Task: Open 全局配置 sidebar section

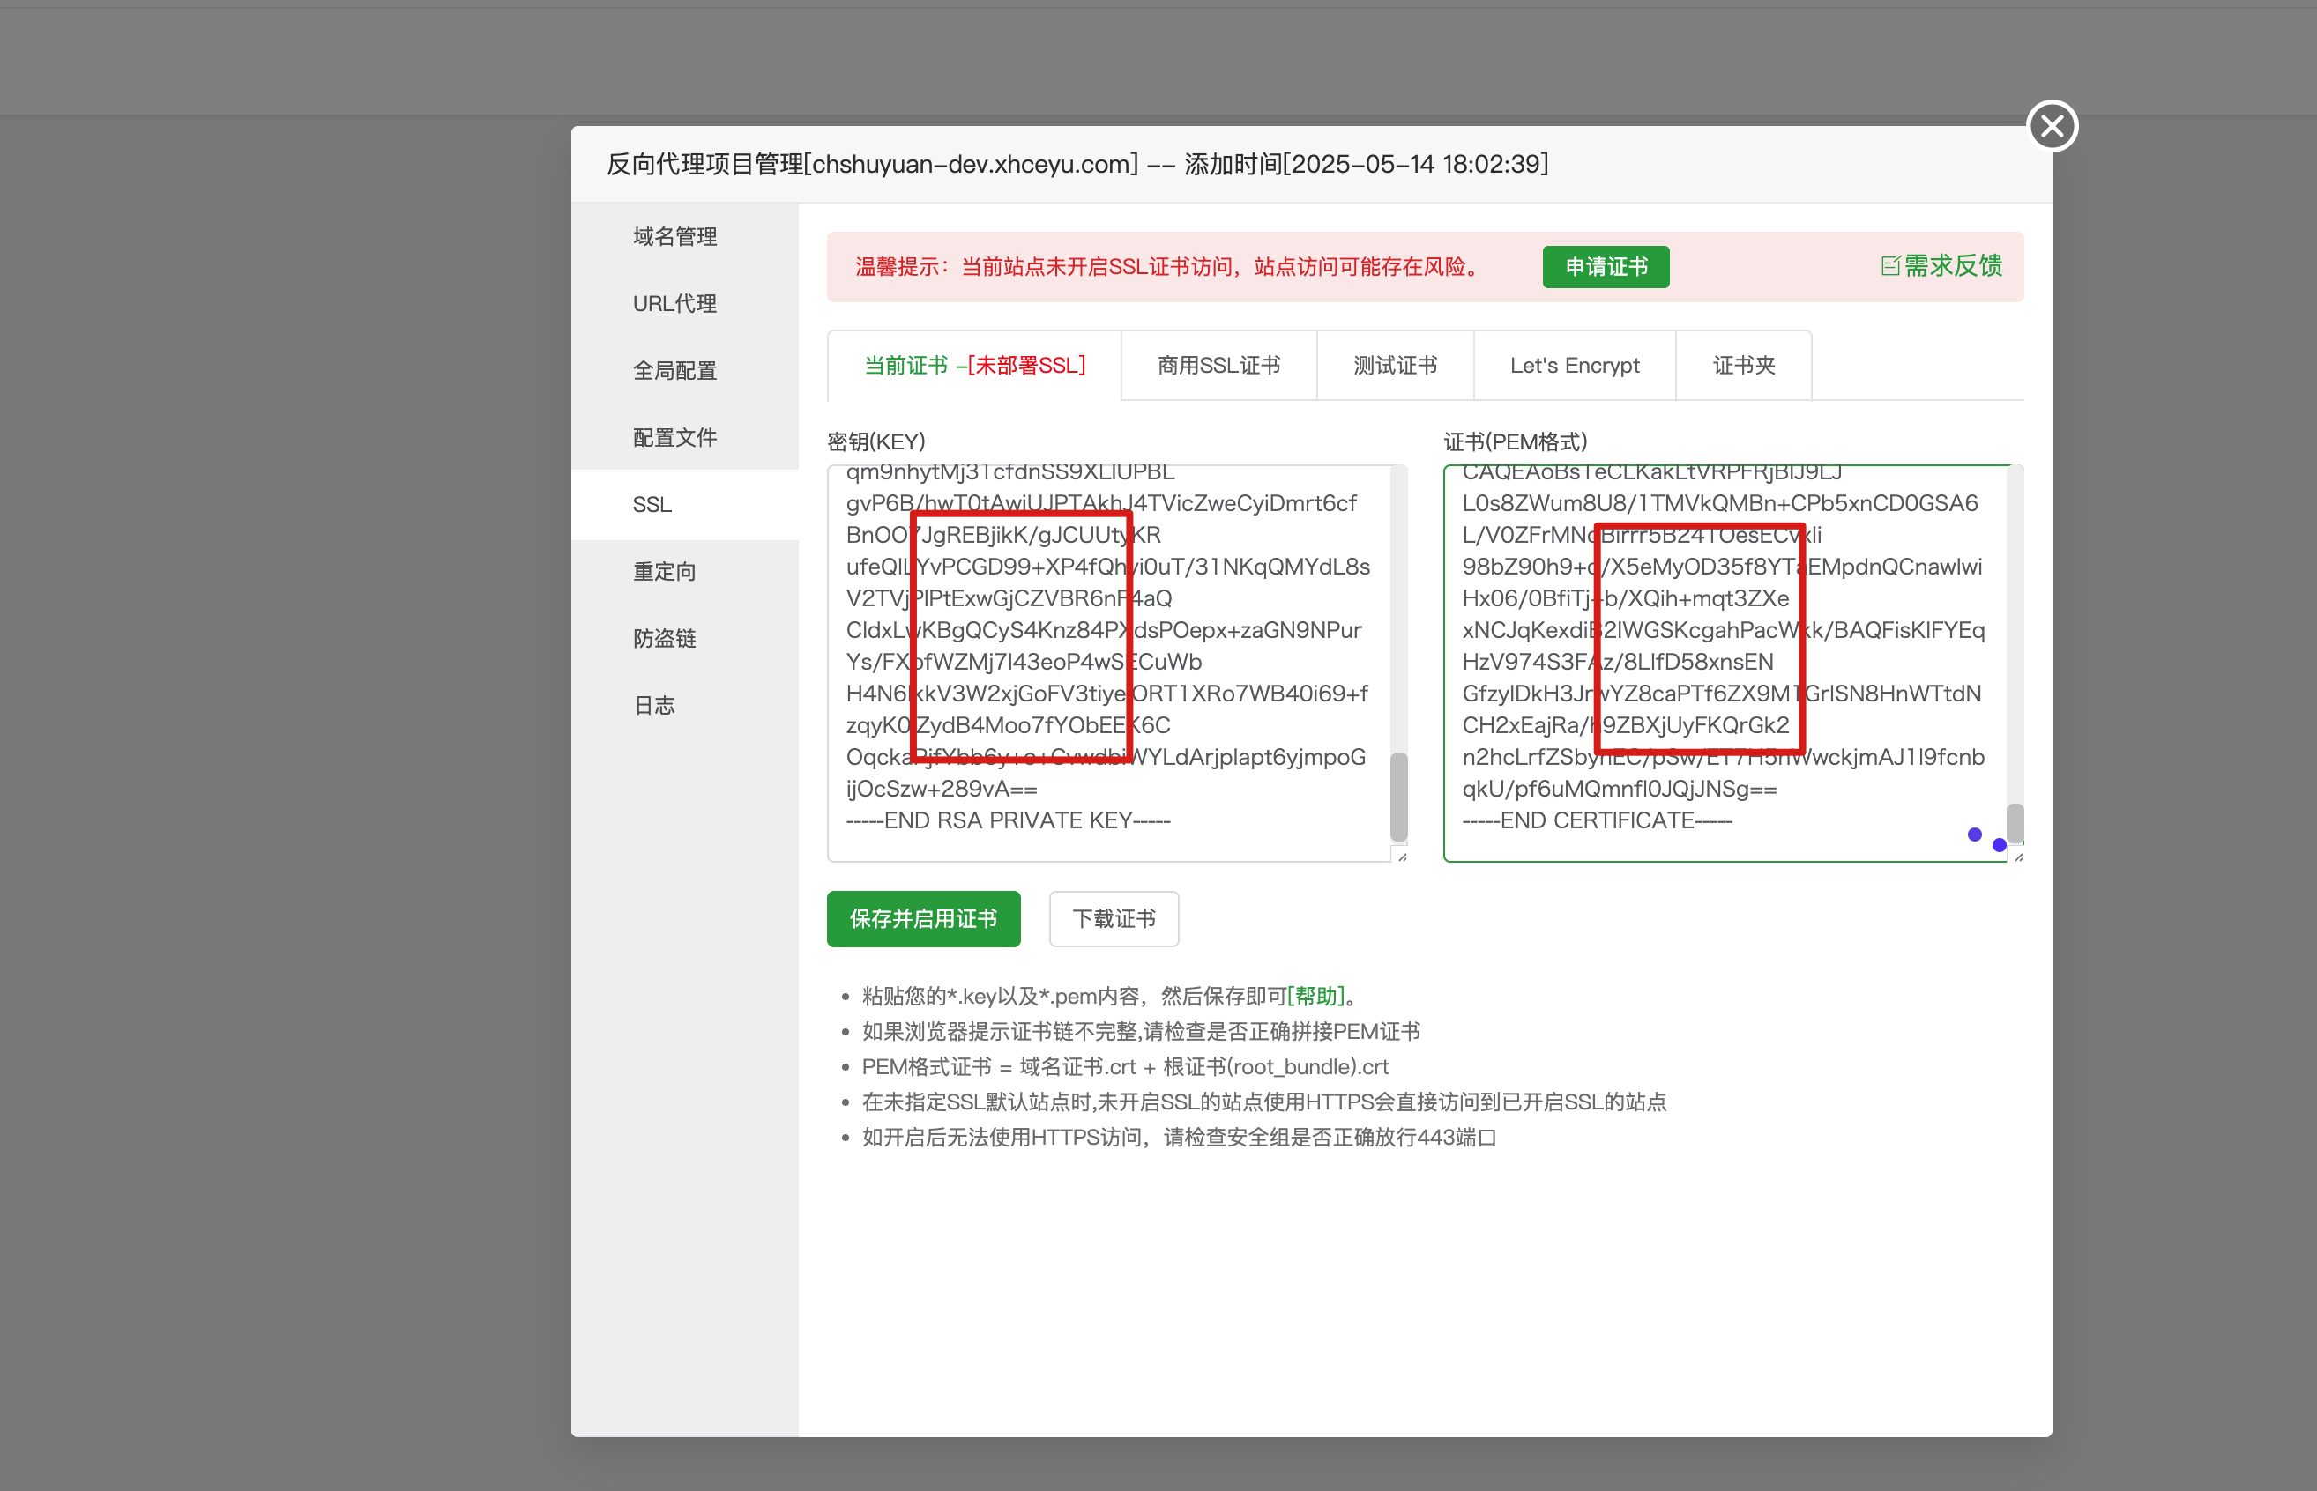Action: pyautogui.click(x=674, y=370)
